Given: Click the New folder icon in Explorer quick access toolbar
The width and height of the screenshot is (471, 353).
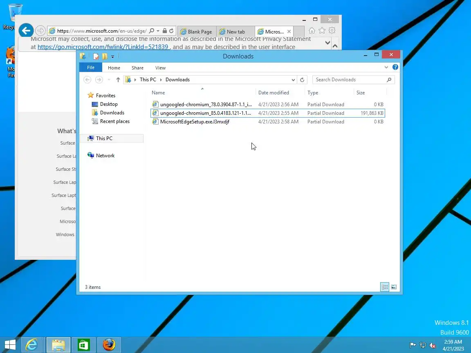Looking at the screenshot, I should (x=105, y=56).
